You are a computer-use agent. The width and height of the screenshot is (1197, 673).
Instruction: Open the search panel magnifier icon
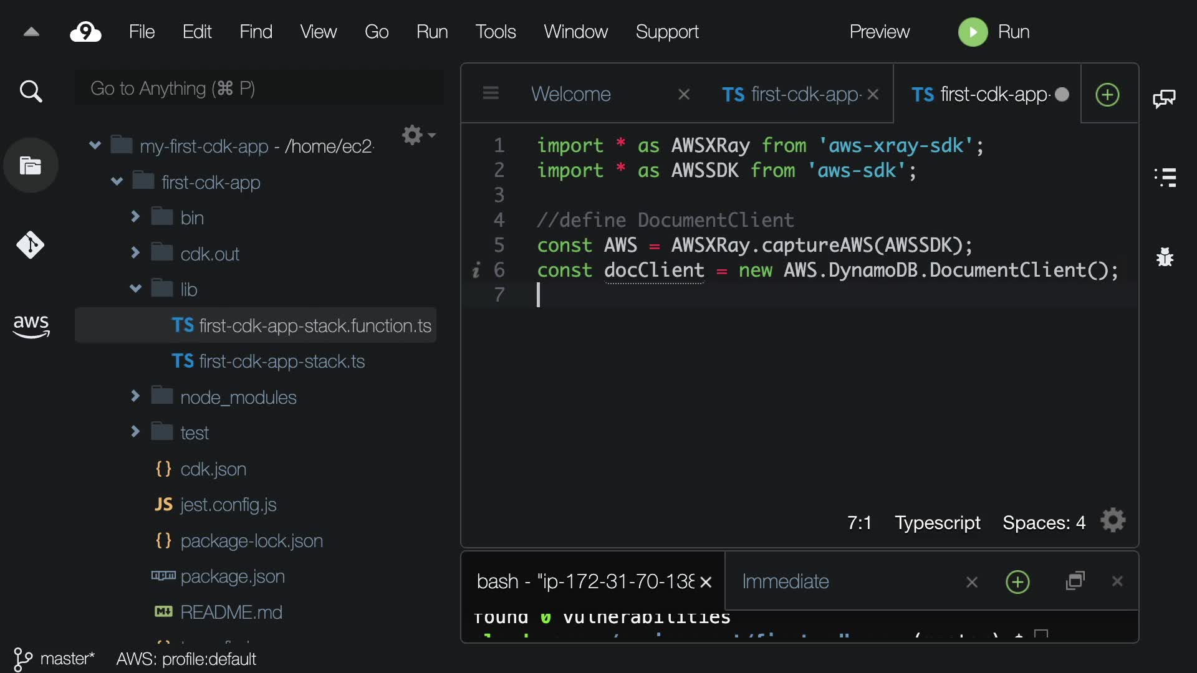31,92
